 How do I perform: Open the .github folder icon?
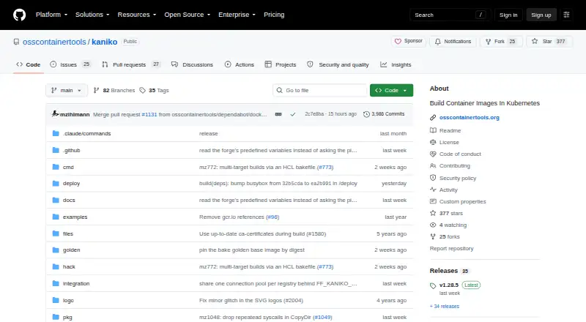point(56,150)
